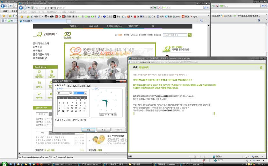This screenshot has height=166, width=268.
Task: Click the 확인 button in date dialog
Action: pos(88,130)
